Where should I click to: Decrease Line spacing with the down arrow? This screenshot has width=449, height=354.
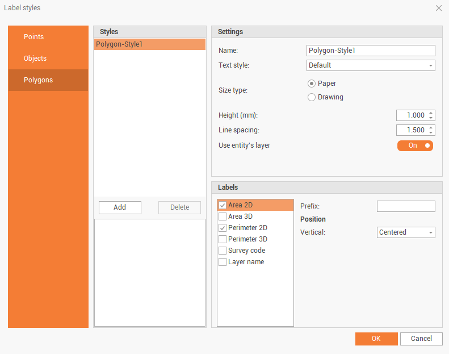point(431,133)
